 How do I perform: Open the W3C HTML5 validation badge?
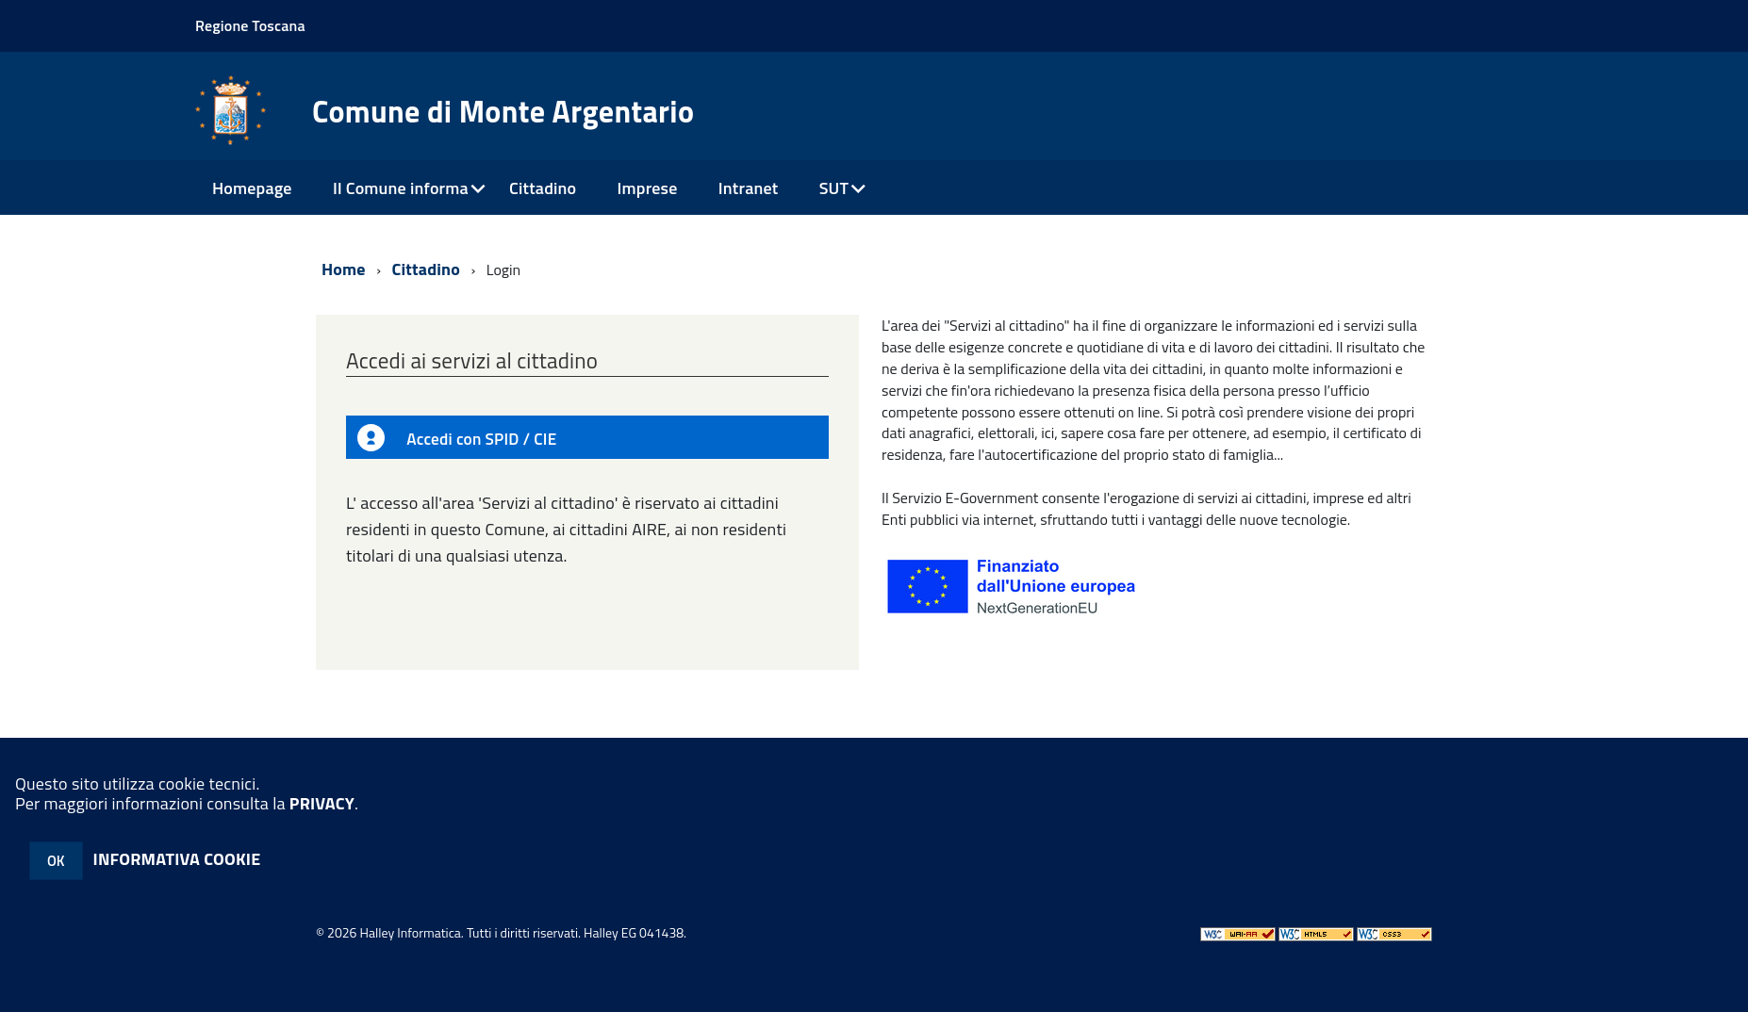1315,934
